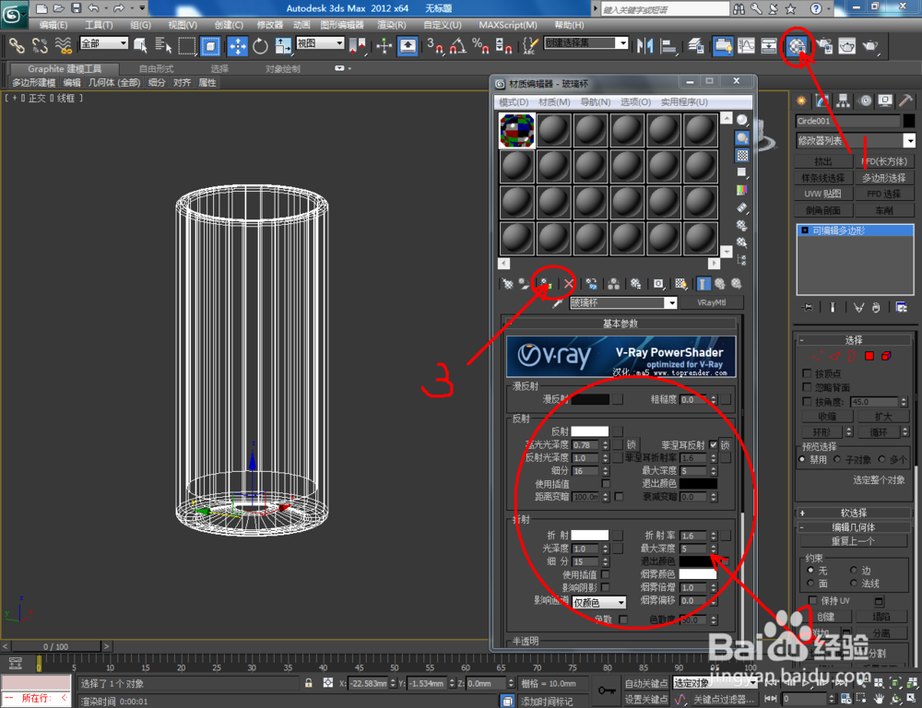Screen dimensions: 922x708
Task: Enable 使用插值 under 反射 section
Action: [x=606, y=483]
